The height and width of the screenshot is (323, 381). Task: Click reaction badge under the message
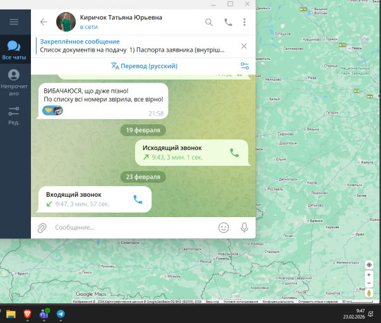click(52, 110)
